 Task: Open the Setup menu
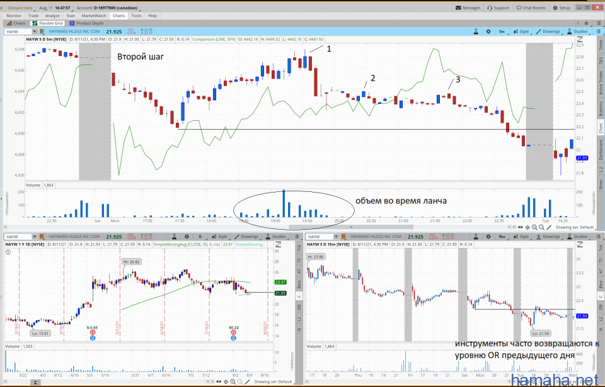pyautogui.click(x=562, y=8)
